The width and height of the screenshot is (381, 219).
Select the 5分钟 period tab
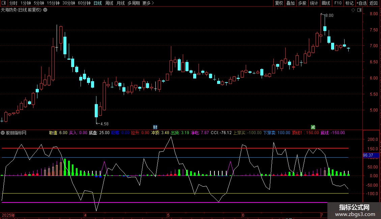[39, 3]
